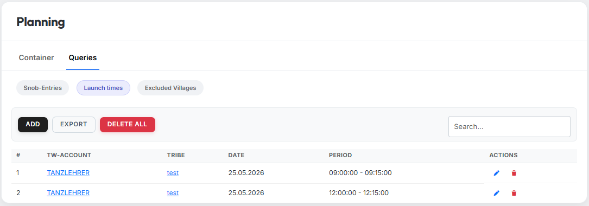The image size is (589, 206).
Task: Select the Queries tab
Action: (x=83, y=58)
